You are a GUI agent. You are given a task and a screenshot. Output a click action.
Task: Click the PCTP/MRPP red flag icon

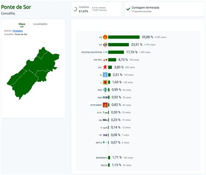point(105,105)
